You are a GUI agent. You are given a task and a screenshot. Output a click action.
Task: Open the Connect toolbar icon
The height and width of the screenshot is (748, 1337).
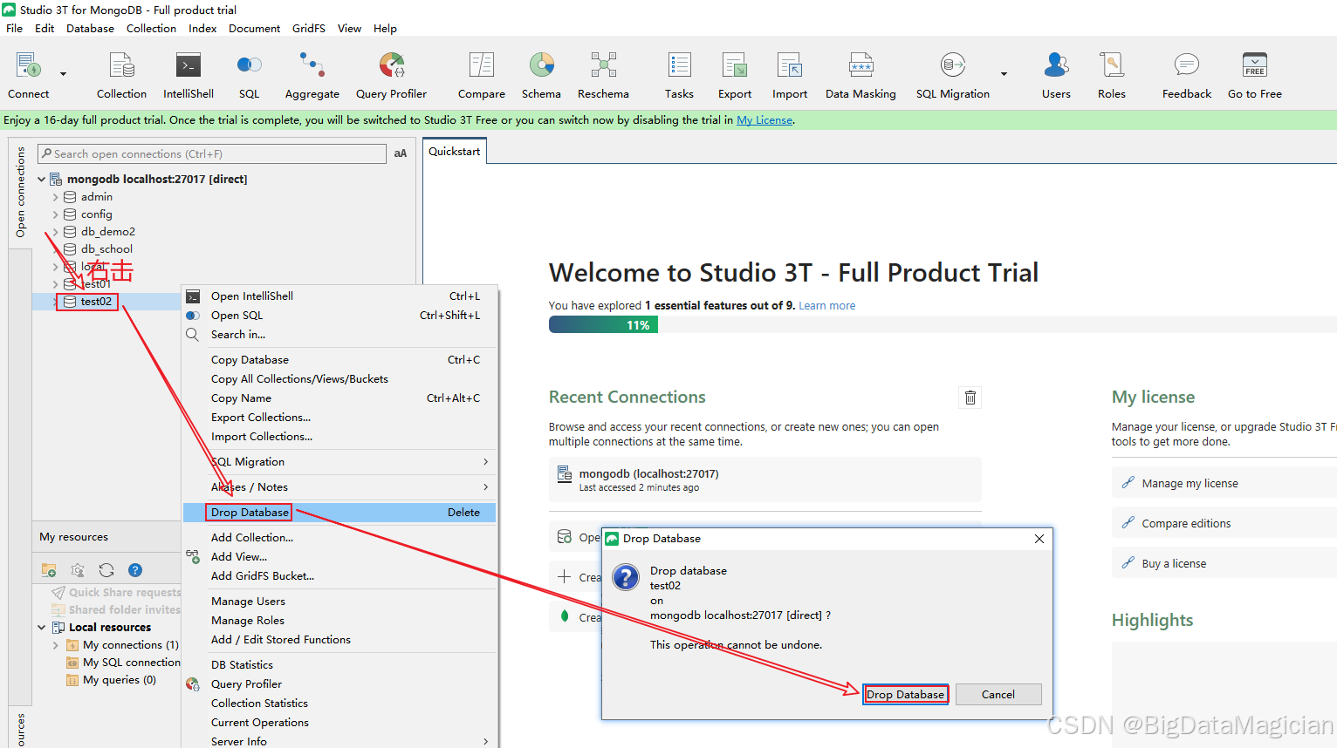[28, 65]
